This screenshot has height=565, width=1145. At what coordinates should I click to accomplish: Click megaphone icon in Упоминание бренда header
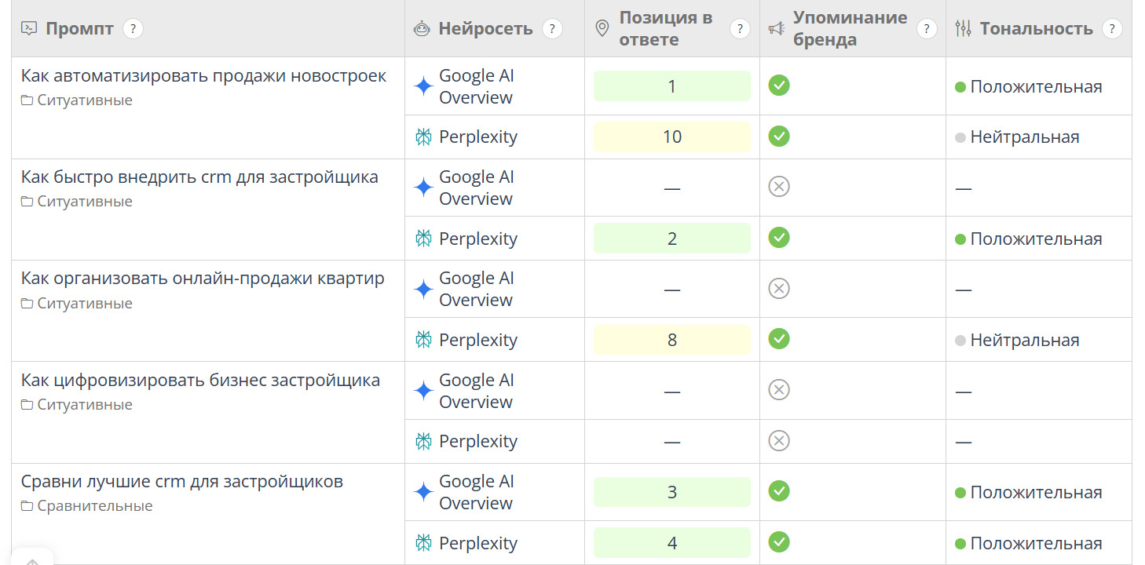pyautogui.click(x=776, y=29)
